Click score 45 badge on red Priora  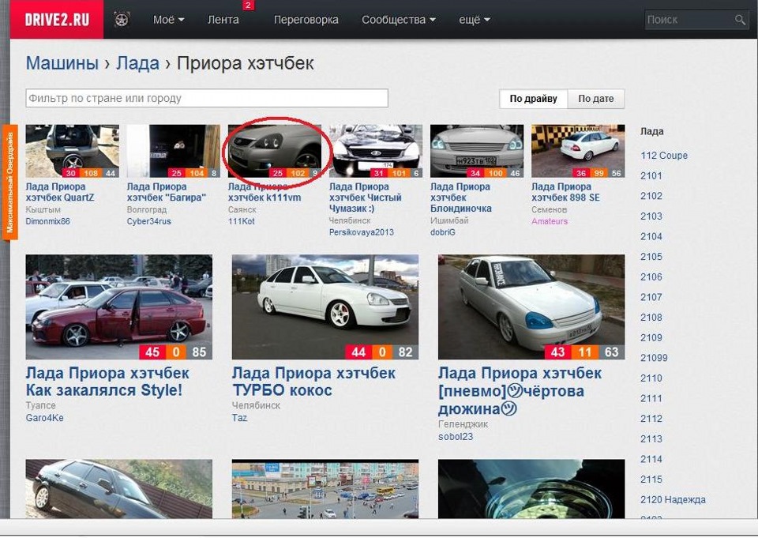point(152,352)
